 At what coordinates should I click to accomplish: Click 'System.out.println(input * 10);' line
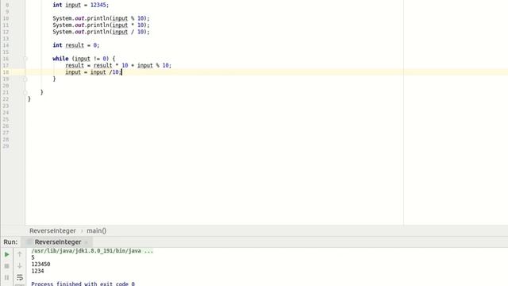(x=101, y=25)
